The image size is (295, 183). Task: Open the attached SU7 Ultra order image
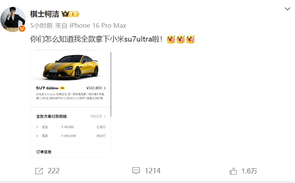pos(71,104)
